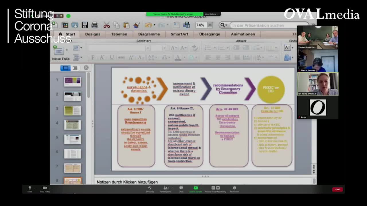The image size is (367, 206).
Task: Click Pause/Stop Recording button
Action: pos(215,189)
